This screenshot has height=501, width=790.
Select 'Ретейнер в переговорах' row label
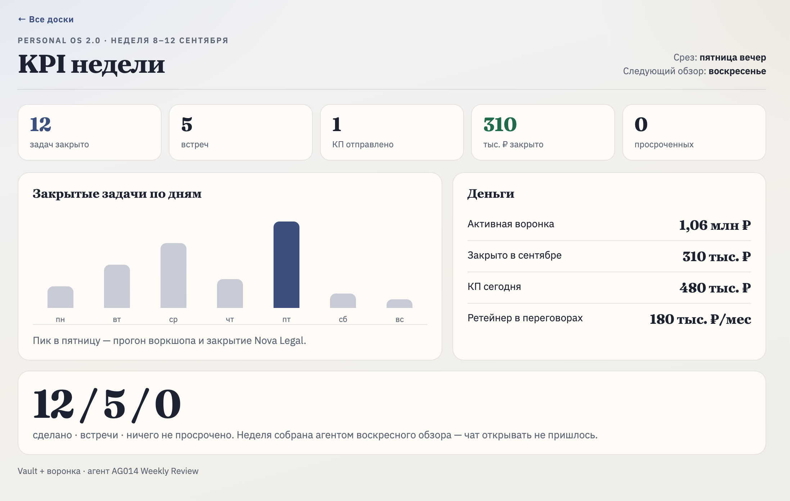pos(525,318)
